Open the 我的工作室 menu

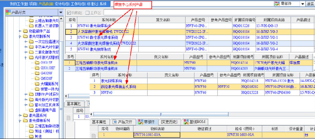[19, 4]
